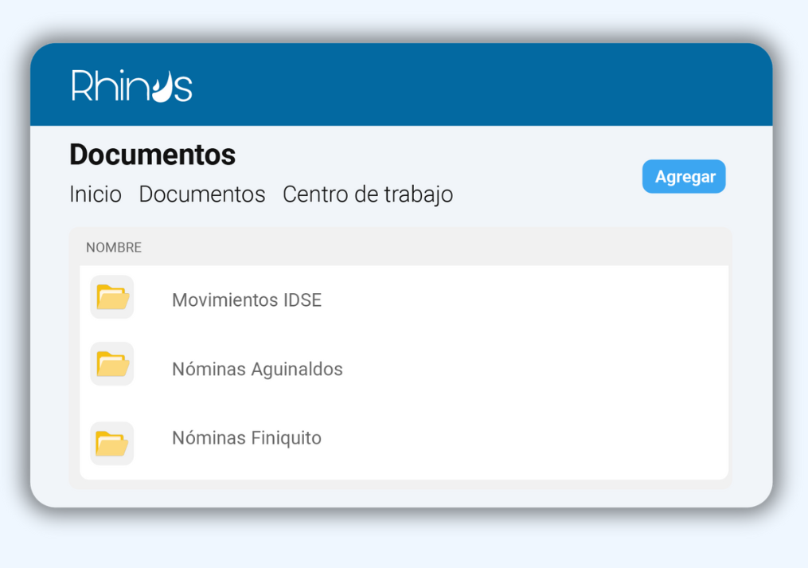Open the Nóminas Finiquito folder icon
The height and width of the screenshot is (568, 808).
[x=112, y=443]
